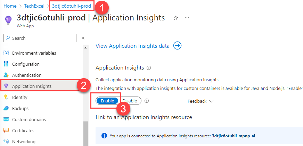Click the Certificates badge icon
The image size is (303, 146).
(x=6, y=130)
